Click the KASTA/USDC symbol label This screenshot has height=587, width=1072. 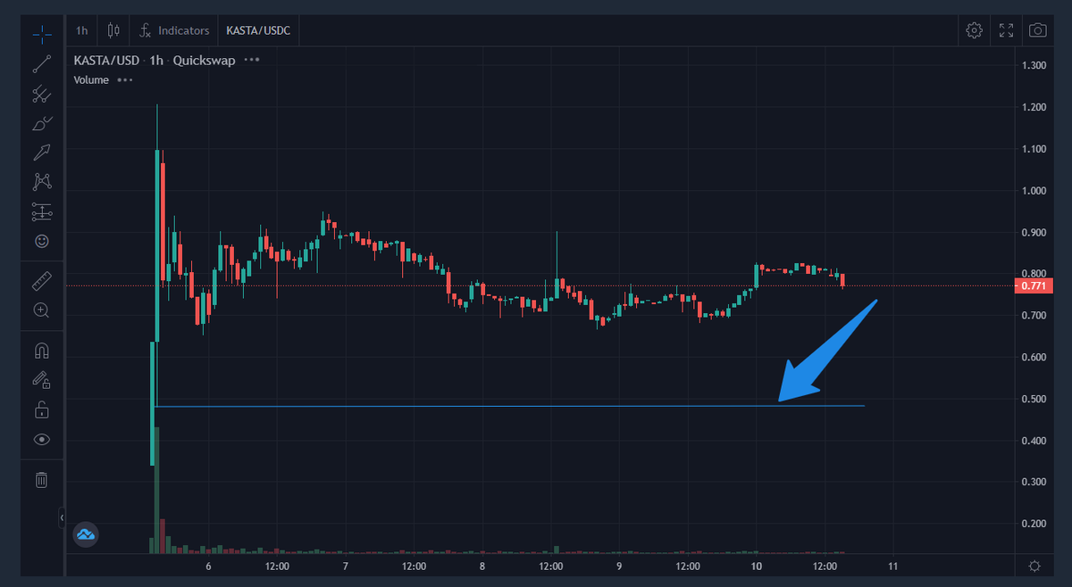point(257,30)
